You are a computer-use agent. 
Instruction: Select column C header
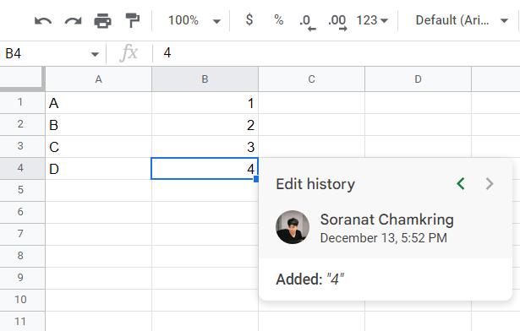click(x=311, y=79)
